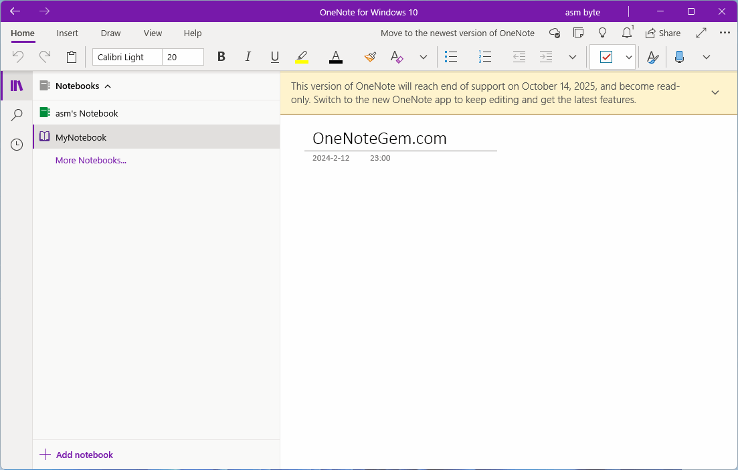
Task: Click the Calibri Light font name box
Action: (127, 57)
